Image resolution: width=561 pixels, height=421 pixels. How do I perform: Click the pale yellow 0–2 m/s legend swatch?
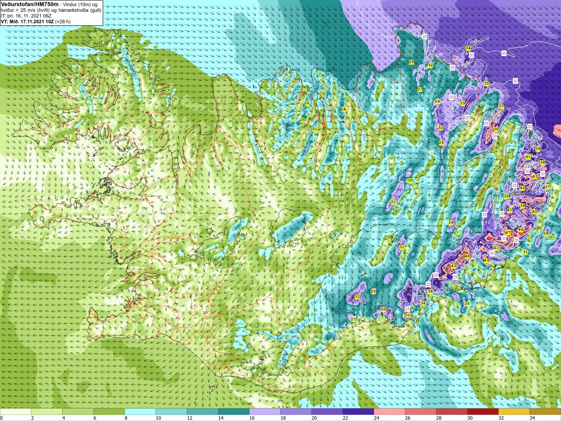coord(16,412)
